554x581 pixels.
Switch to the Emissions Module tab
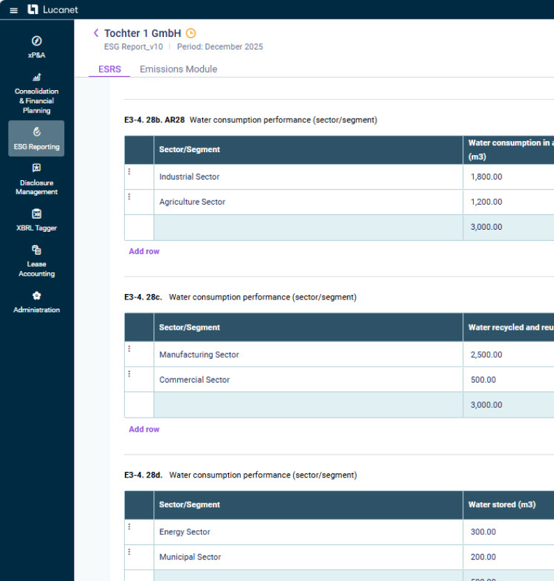click(x=178, y=69)
